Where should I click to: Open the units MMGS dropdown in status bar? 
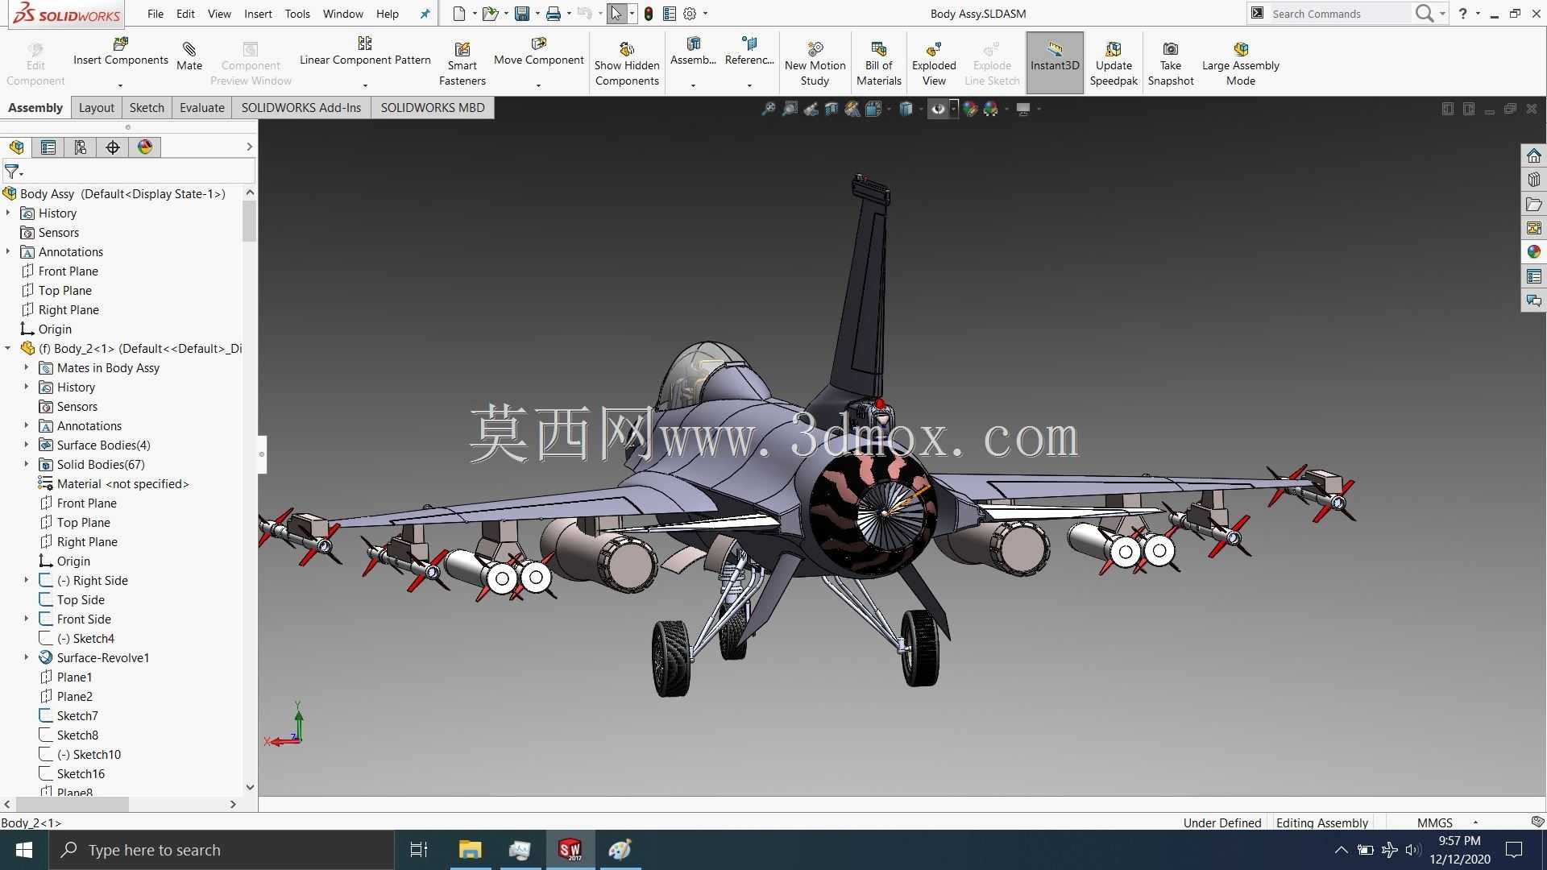click(x=1475, y=822)
